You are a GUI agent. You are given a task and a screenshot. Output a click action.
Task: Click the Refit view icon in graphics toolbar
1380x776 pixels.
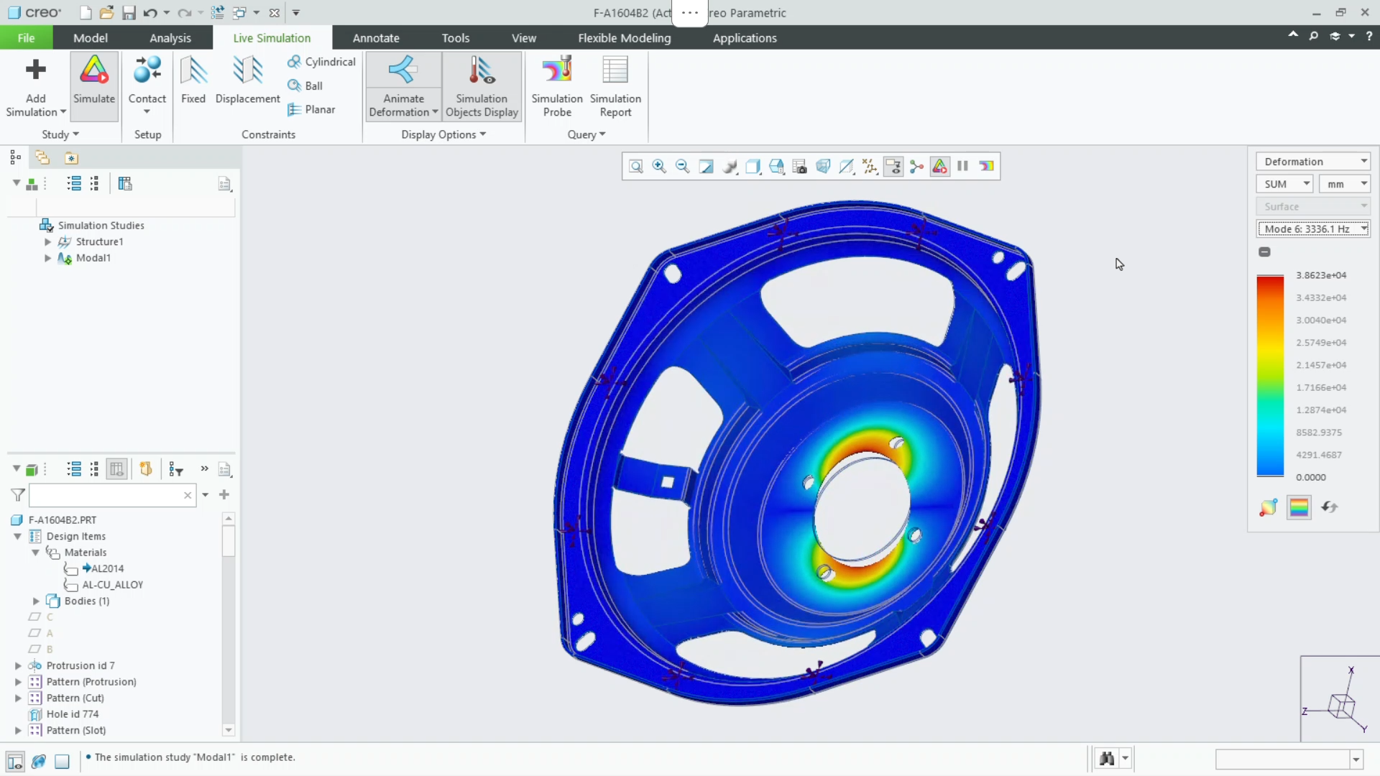point(636,167)
